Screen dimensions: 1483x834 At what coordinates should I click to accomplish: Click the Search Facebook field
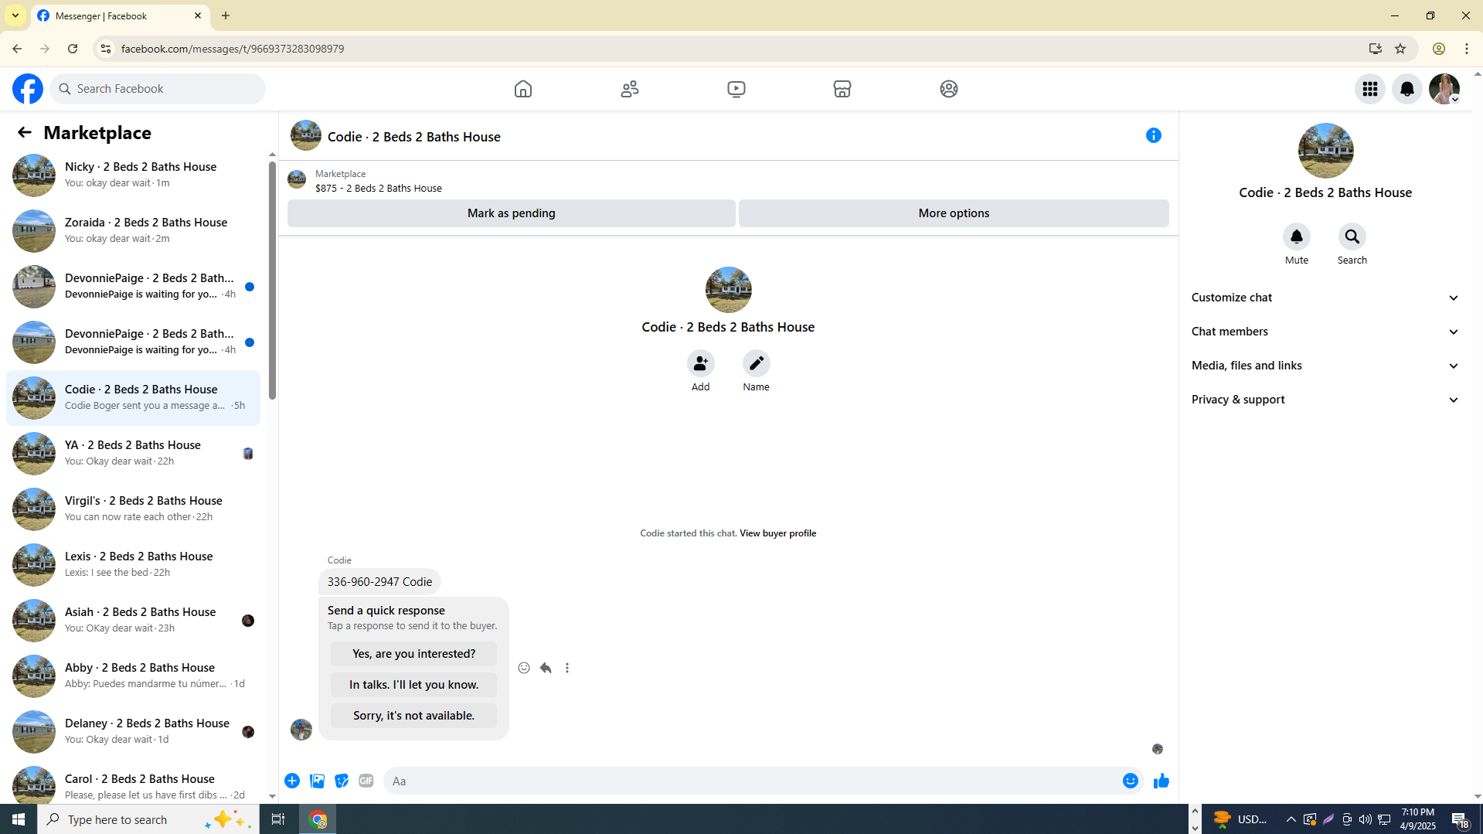coord(158,89)
